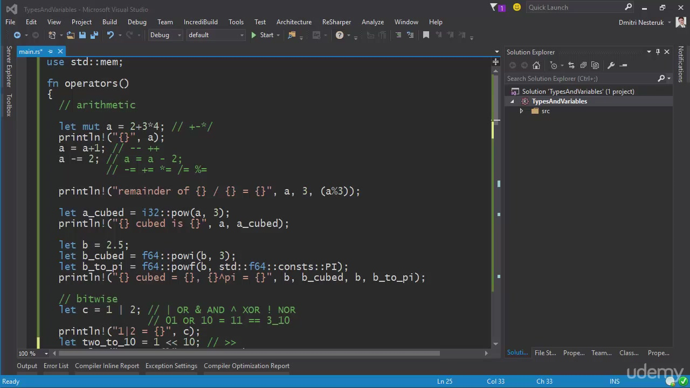The height and width of the screenshot is (388, 690).
Task: Switch to the Error List tab
Action: coord(56,366)
